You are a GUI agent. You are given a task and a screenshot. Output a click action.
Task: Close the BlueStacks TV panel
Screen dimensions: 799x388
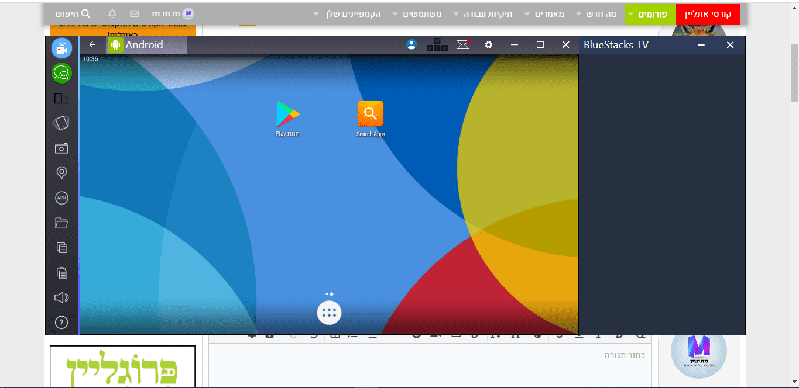[730, 45]
